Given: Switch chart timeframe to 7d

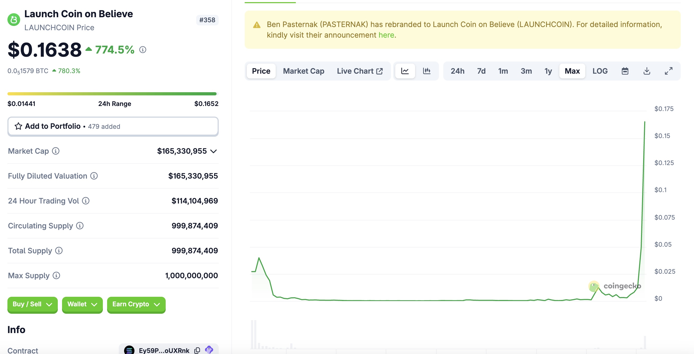Looking at the screenshot, I should coord(481,71).
